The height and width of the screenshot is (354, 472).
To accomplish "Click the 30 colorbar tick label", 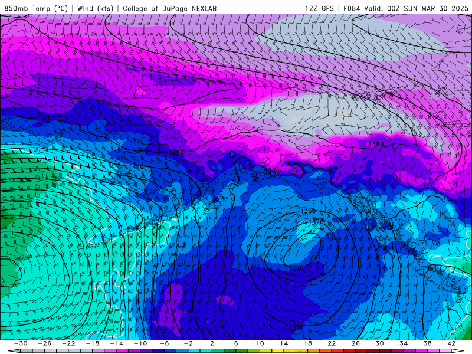I will coord(379,343).
